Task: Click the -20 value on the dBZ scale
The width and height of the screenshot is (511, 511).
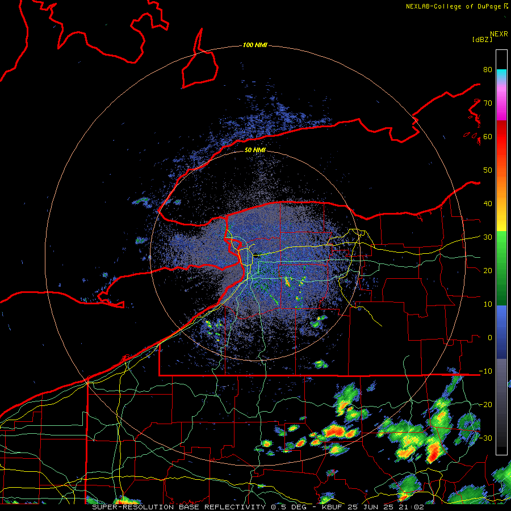Action: coord(485,404)
